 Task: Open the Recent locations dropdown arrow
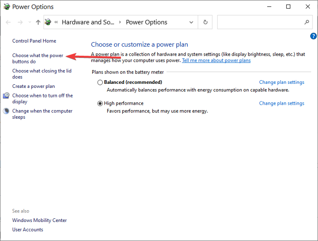(x=30, y=22)
